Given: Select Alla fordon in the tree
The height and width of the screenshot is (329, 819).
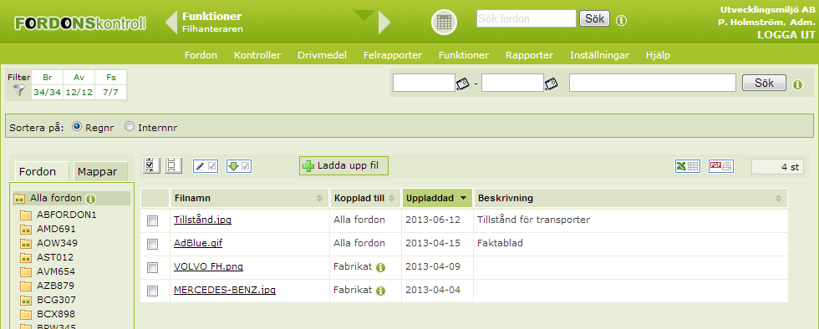Looking at the screenshot, I should coord(55,198).
